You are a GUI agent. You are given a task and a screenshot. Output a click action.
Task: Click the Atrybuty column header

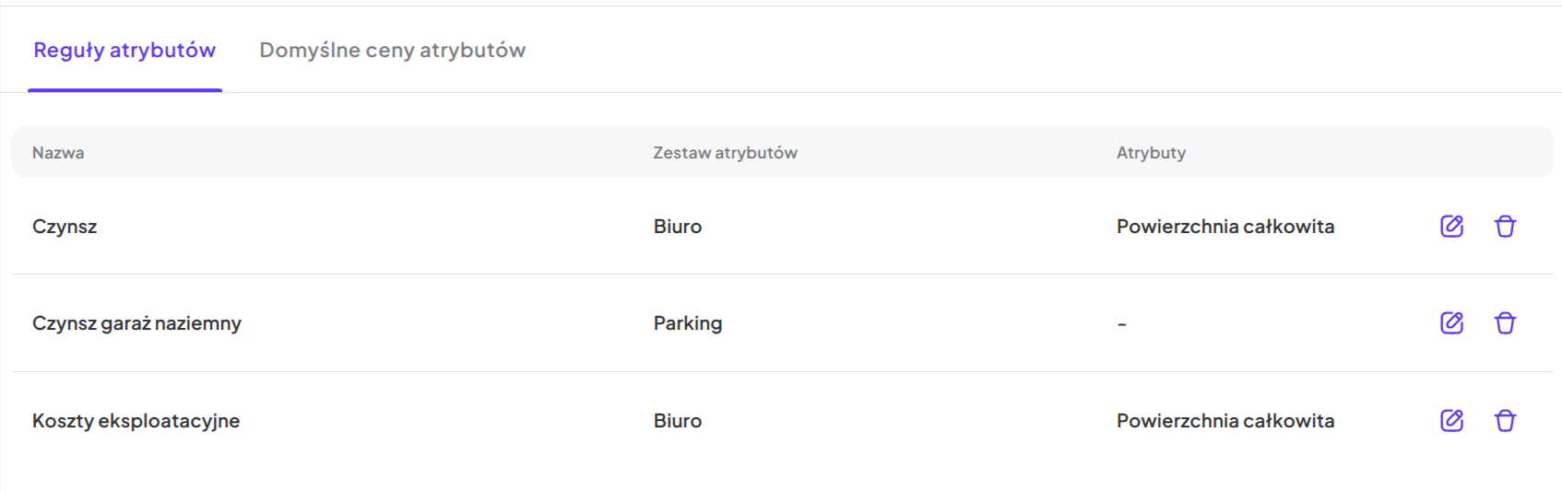pyautogui.click(x=1151, y=153)
